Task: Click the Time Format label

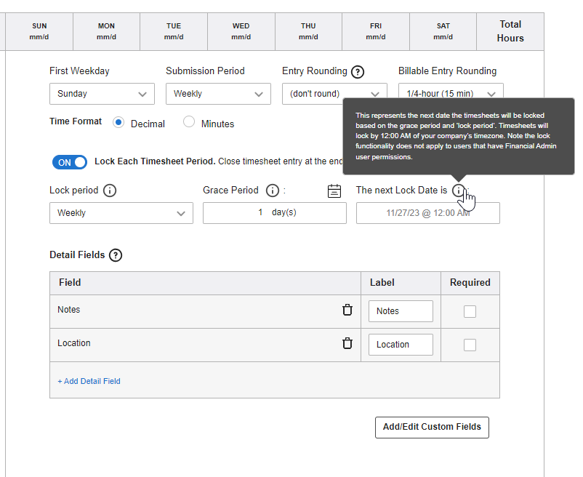Action: pyautogui.click(x=76, y=121)
